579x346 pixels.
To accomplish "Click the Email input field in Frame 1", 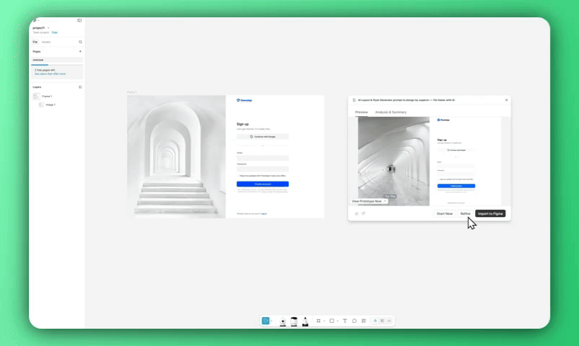I will tap(263, 158).
